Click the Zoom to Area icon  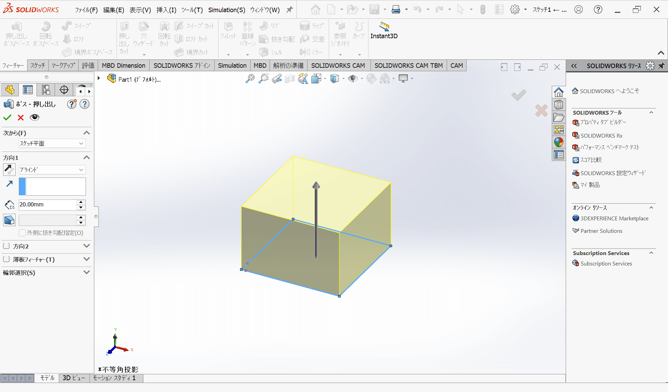263,79
